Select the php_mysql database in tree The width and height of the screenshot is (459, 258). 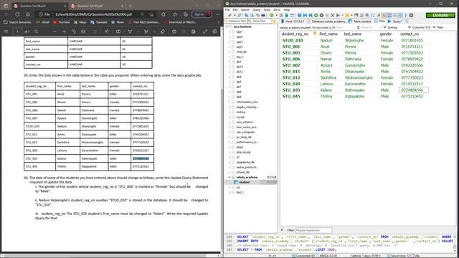tap(243, 152)
